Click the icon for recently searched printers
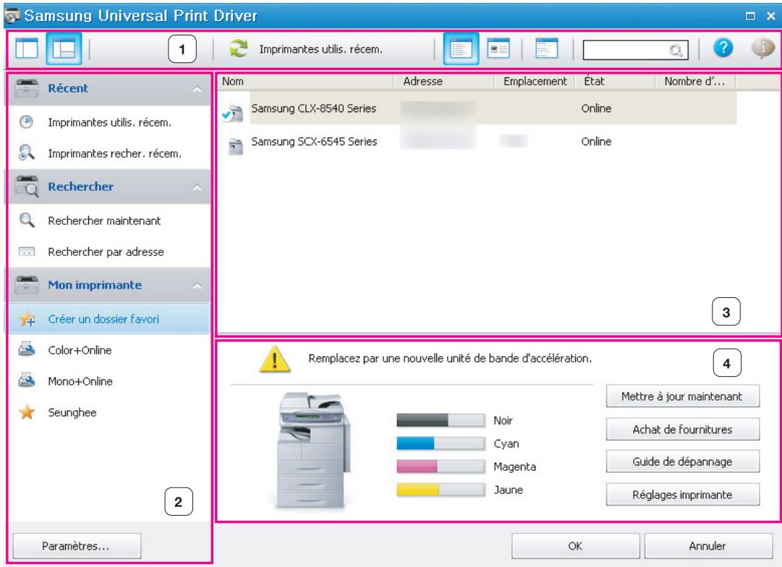Screen dimensions: 782x567 click(x=27, y=153)
